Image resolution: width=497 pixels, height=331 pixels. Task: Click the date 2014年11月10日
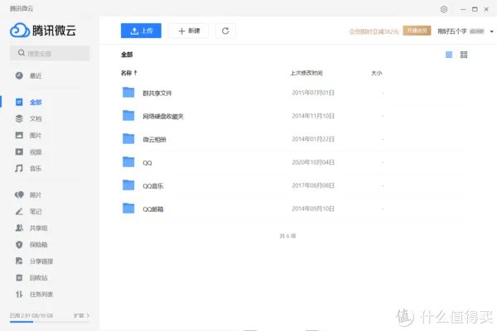click(313, 116)
